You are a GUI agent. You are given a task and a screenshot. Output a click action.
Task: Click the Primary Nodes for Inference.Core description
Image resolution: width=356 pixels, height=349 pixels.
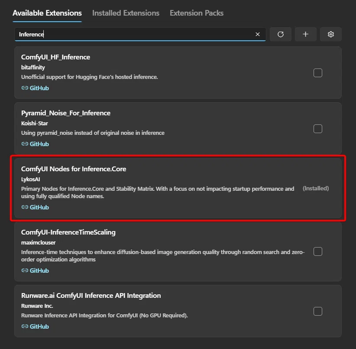pyautogui.click(x=158, y=192)
